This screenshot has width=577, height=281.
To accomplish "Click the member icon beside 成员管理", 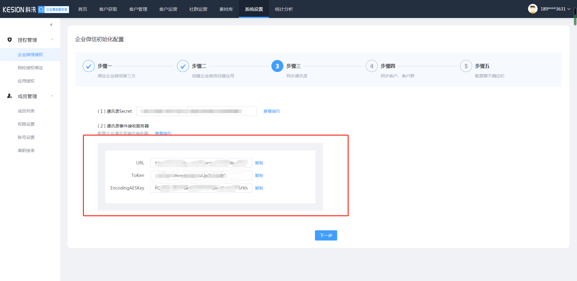I will tap(10, 96).
